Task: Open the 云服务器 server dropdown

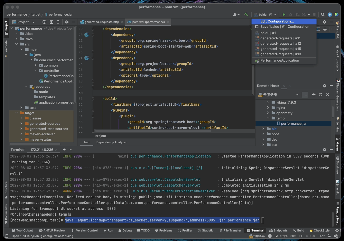Action: tap(297, 95)
